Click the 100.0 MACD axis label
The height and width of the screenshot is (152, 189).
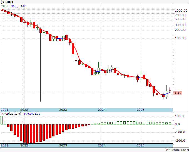coord(179,116)
